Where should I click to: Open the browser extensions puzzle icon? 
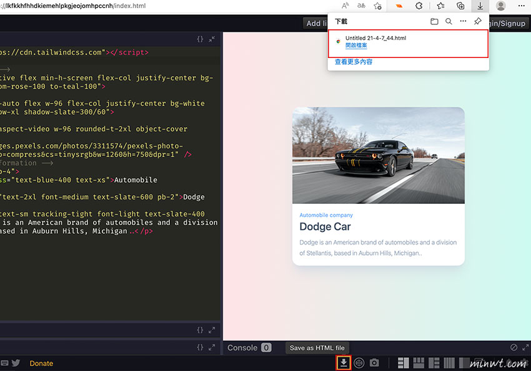tap(419, 6)
